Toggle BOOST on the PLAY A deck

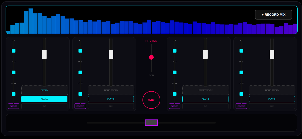point(14,106)
